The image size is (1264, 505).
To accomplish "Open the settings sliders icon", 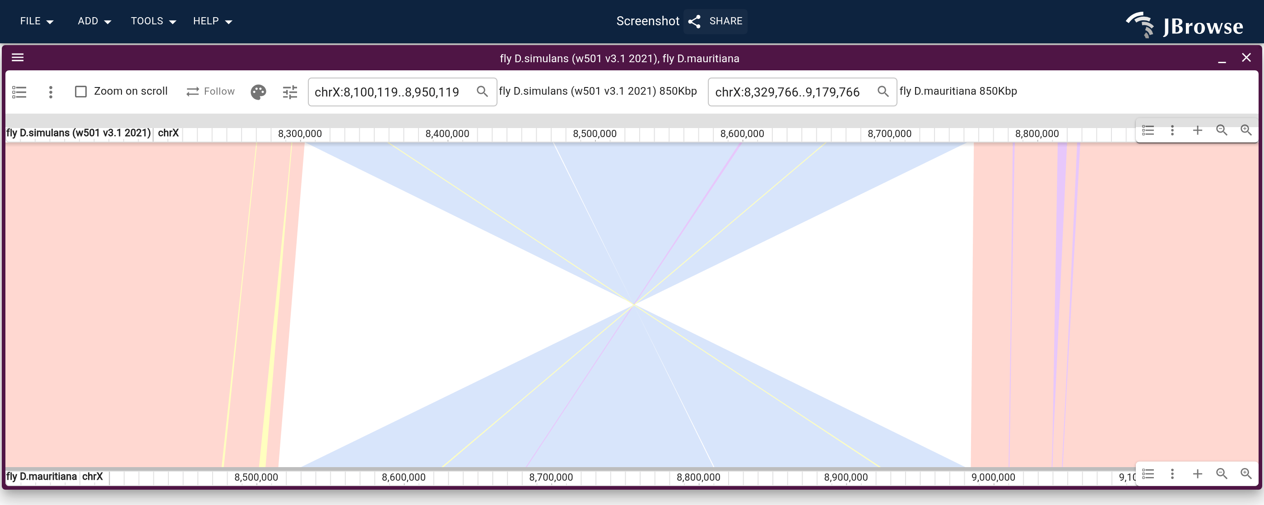I will [290, 92].
